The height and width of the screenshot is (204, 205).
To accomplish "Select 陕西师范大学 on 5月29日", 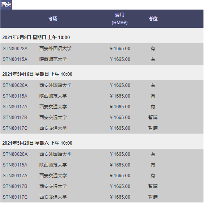I will tap(53, 165).
